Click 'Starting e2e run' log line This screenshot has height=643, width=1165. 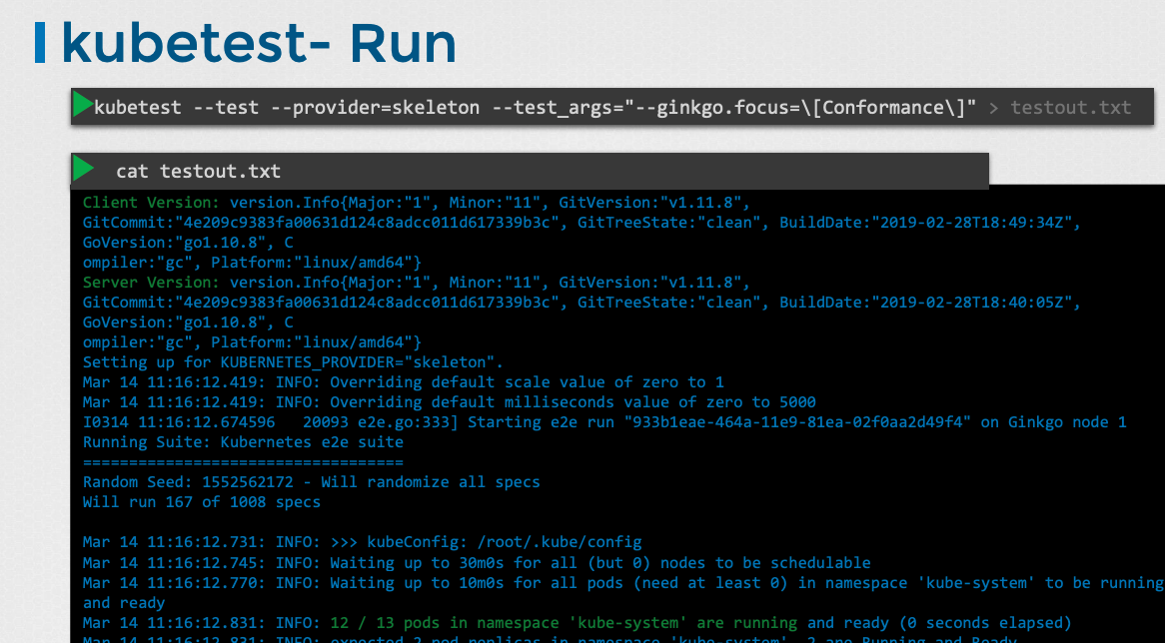[x=604, y=422]
